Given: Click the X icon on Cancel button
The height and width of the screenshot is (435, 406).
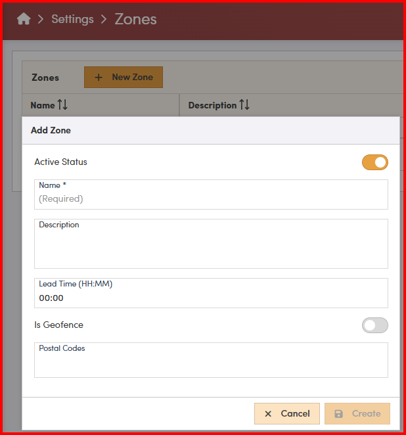Looking at the screenshot, I should coord(268,414).
